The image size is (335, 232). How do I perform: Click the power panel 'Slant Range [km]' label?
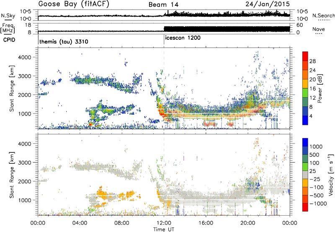tap(12, 88)
